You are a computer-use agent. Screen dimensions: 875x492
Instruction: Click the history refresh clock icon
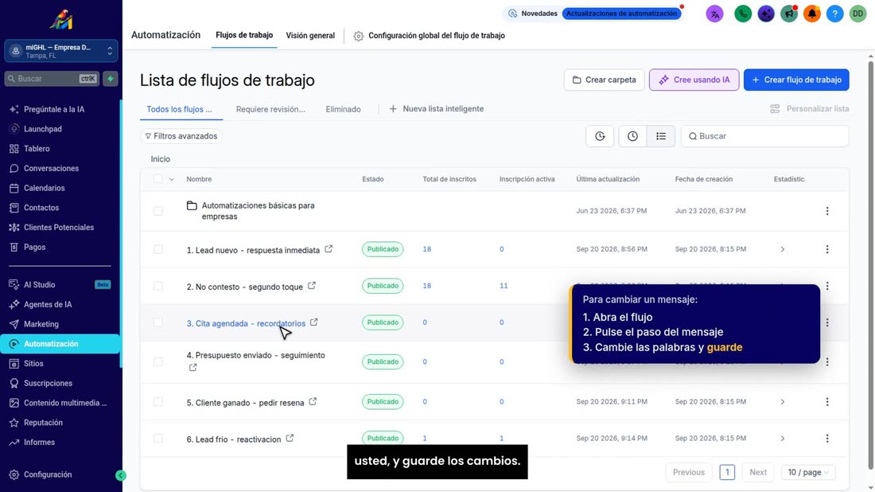click(x=600, y=136)
